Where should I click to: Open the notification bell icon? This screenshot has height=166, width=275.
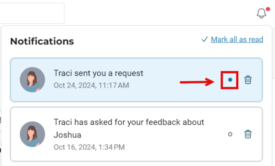pyautogui.click(x=262, y=13)
